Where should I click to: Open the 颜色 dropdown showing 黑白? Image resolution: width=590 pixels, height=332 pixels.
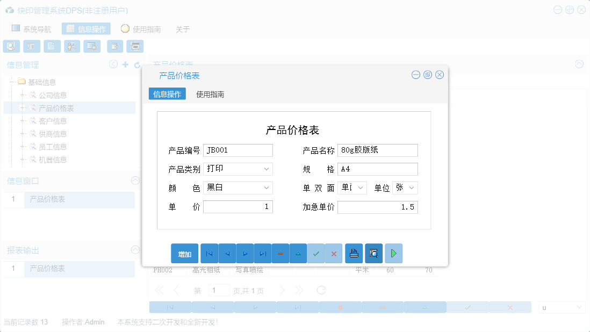[x=265, y=187]
